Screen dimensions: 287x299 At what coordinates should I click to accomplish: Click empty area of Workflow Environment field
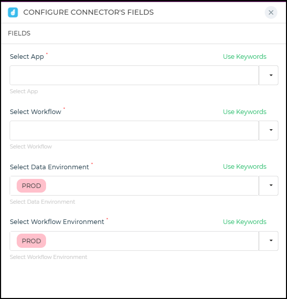point(152,241)
